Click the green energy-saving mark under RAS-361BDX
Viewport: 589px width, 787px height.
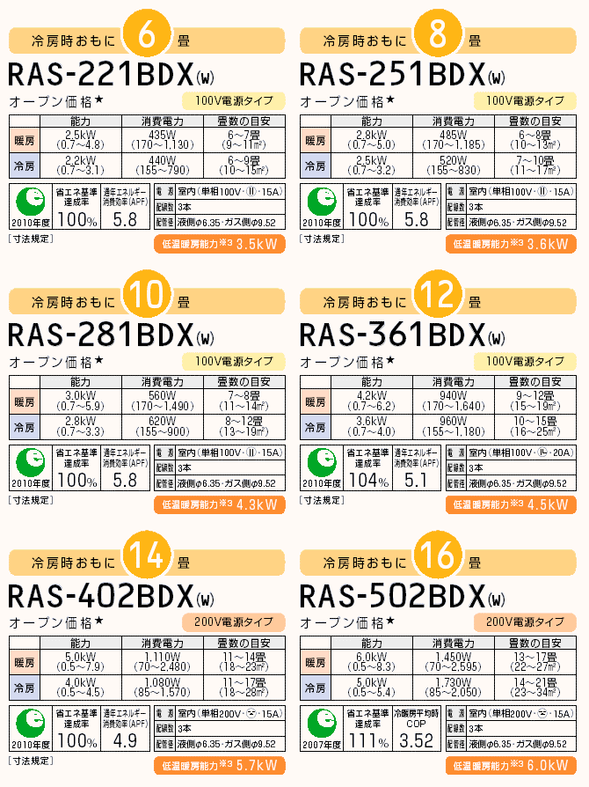click(x=322, y=462)
